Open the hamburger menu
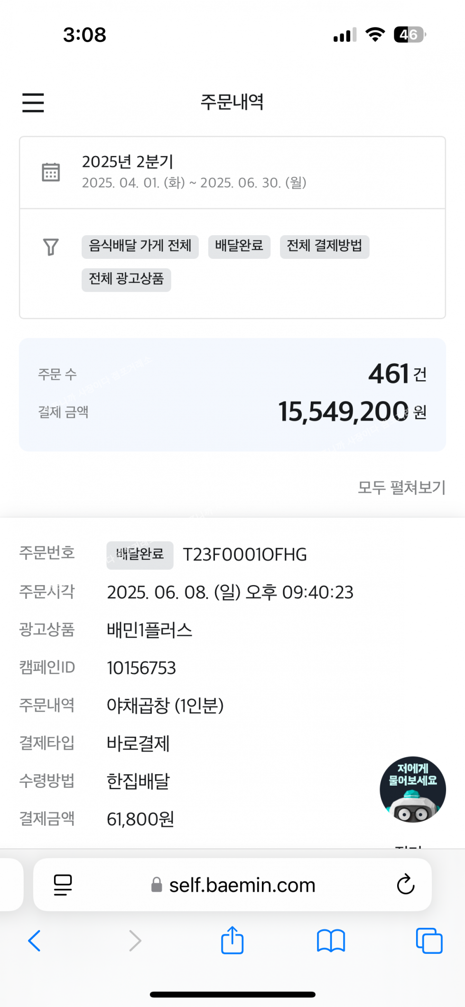 click(33, 102)
